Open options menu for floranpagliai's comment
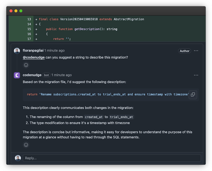This screenshot has height=171, width=212. (196, 51)
